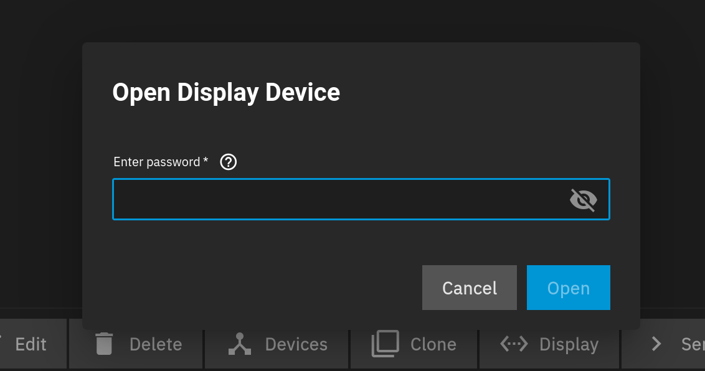The height and width of the screenshot is (371, 705).
Task: Click the Enter password label text
Action: coord(156,162)
